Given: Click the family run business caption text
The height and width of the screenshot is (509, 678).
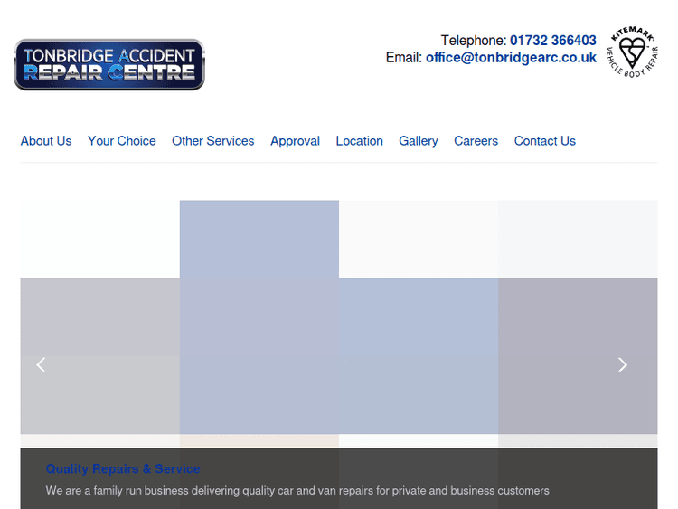Looking at the screenshot, I should (x=297, y=491).
